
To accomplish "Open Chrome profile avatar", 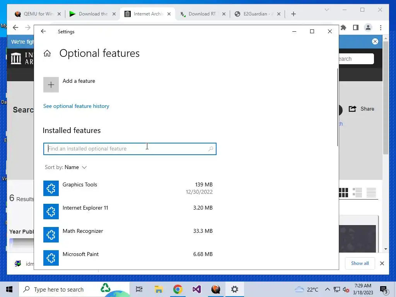I will pos(368,27).
